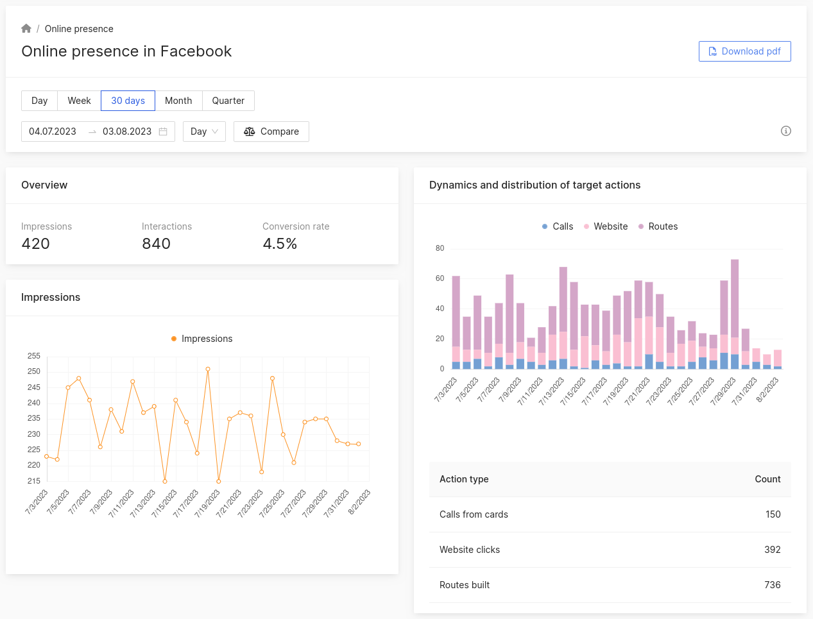The height and width of the screenshot is (619, 813).
Task: Click the calendar icon in date range
Action: coord(163,131)
